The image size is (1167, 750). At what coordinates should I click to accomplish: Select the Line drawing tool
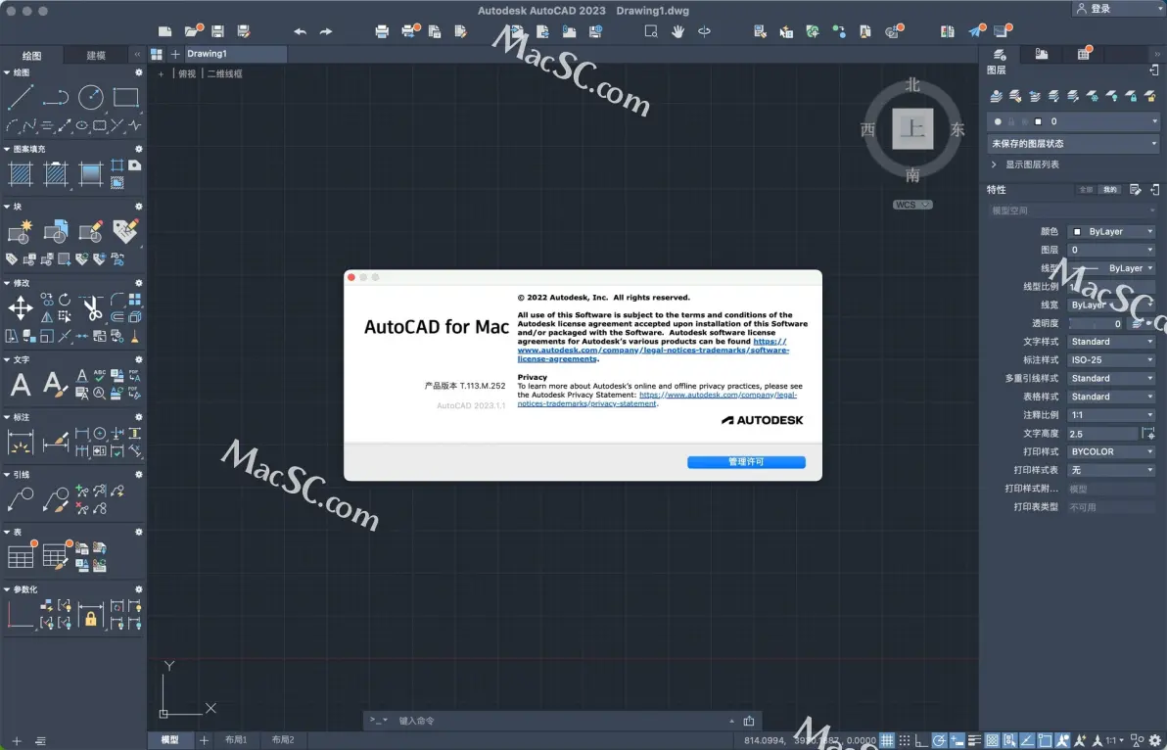click(21, 97)
